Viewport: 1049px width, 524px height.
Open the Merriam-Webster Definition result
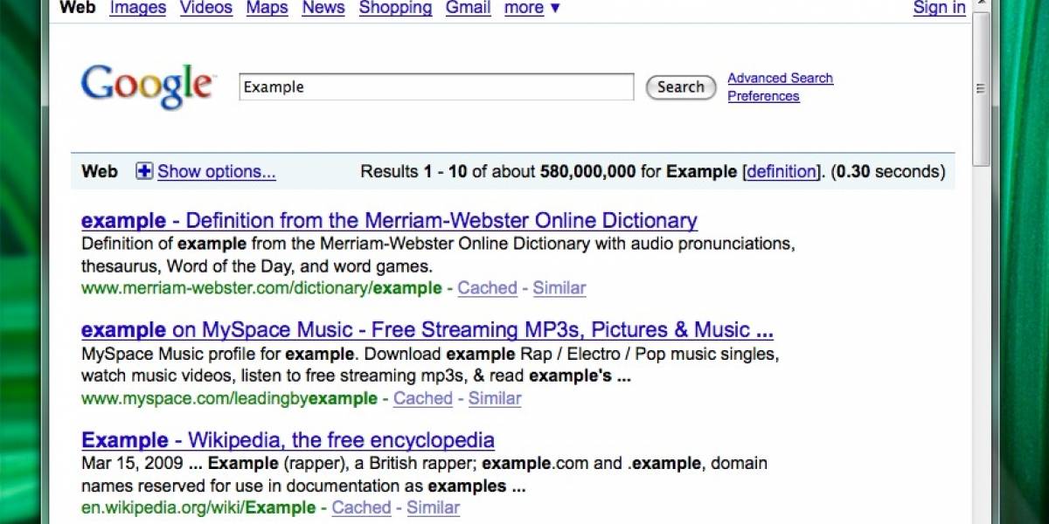(389, 220)
